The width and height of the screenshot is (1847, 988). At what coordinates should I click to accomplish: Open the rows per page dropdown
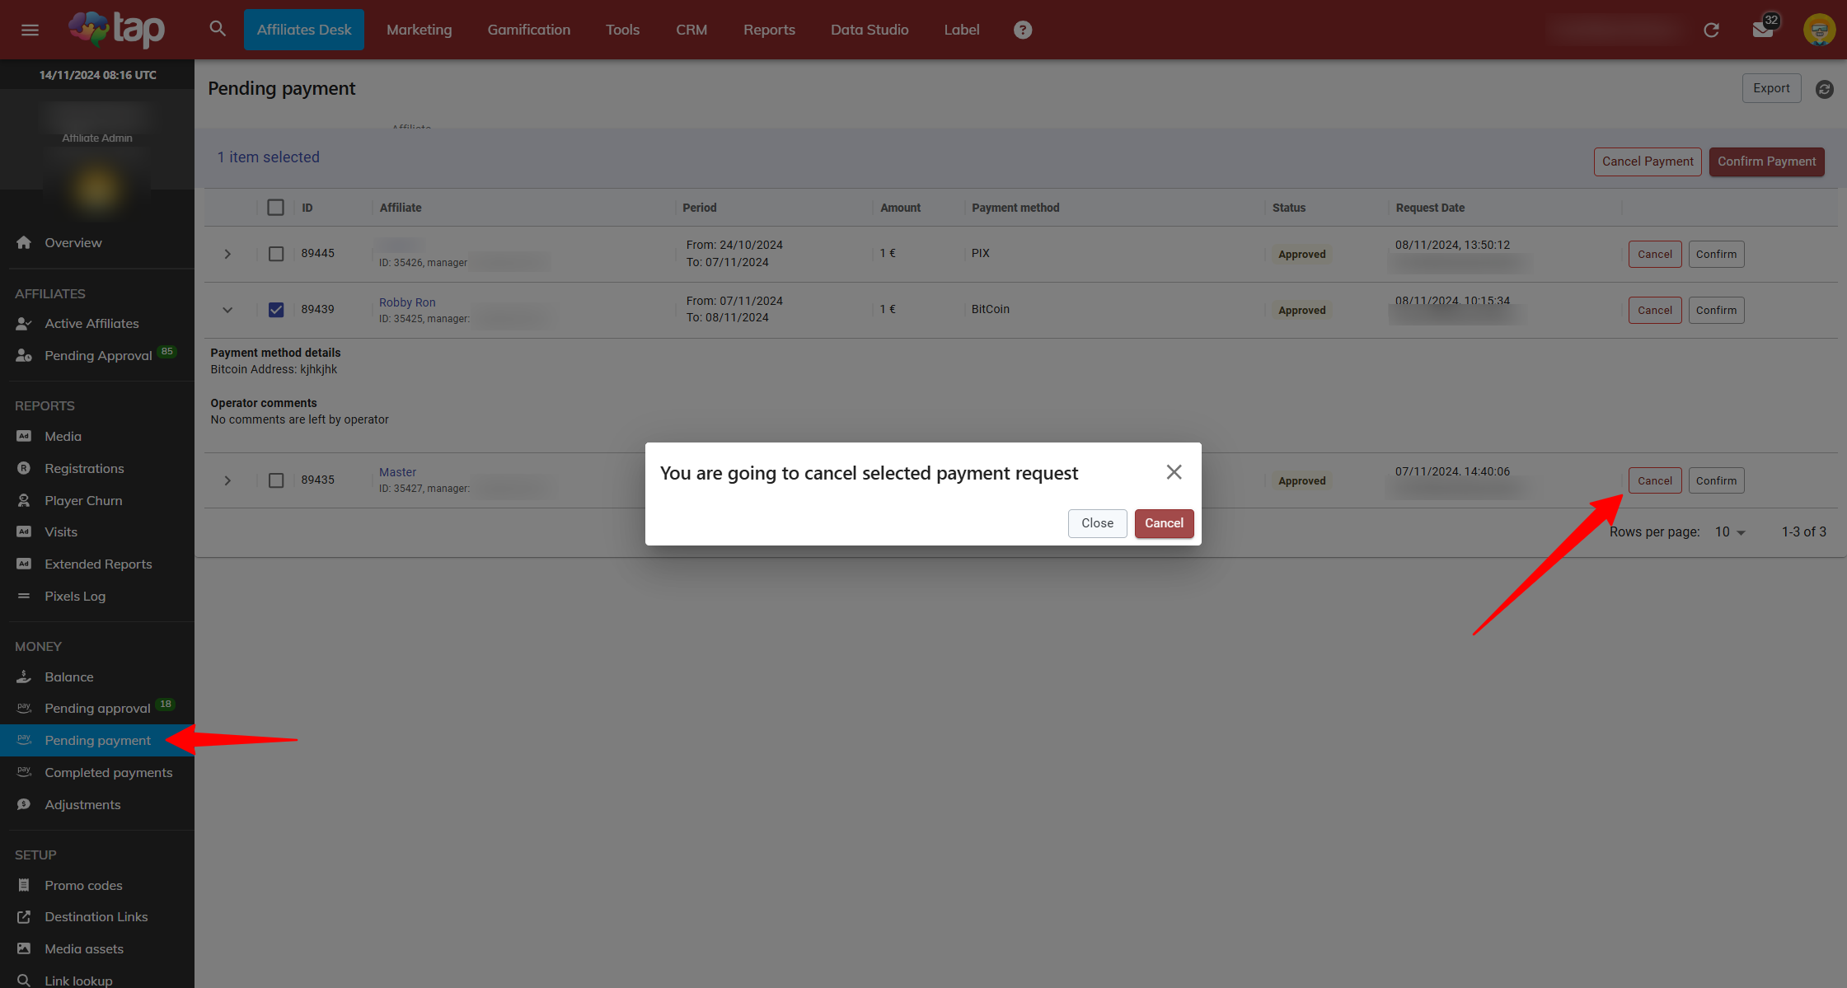1730,532
